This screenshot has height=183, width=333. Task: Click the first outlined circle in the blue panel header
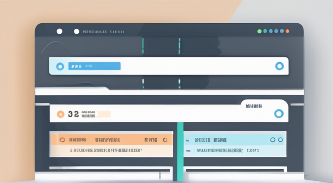tap(273, 140)
